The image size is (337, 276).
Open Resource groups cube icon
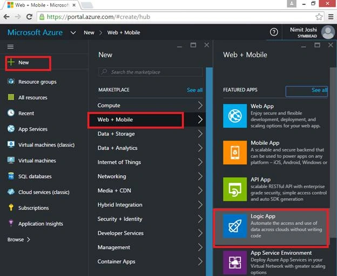point(11,82)
